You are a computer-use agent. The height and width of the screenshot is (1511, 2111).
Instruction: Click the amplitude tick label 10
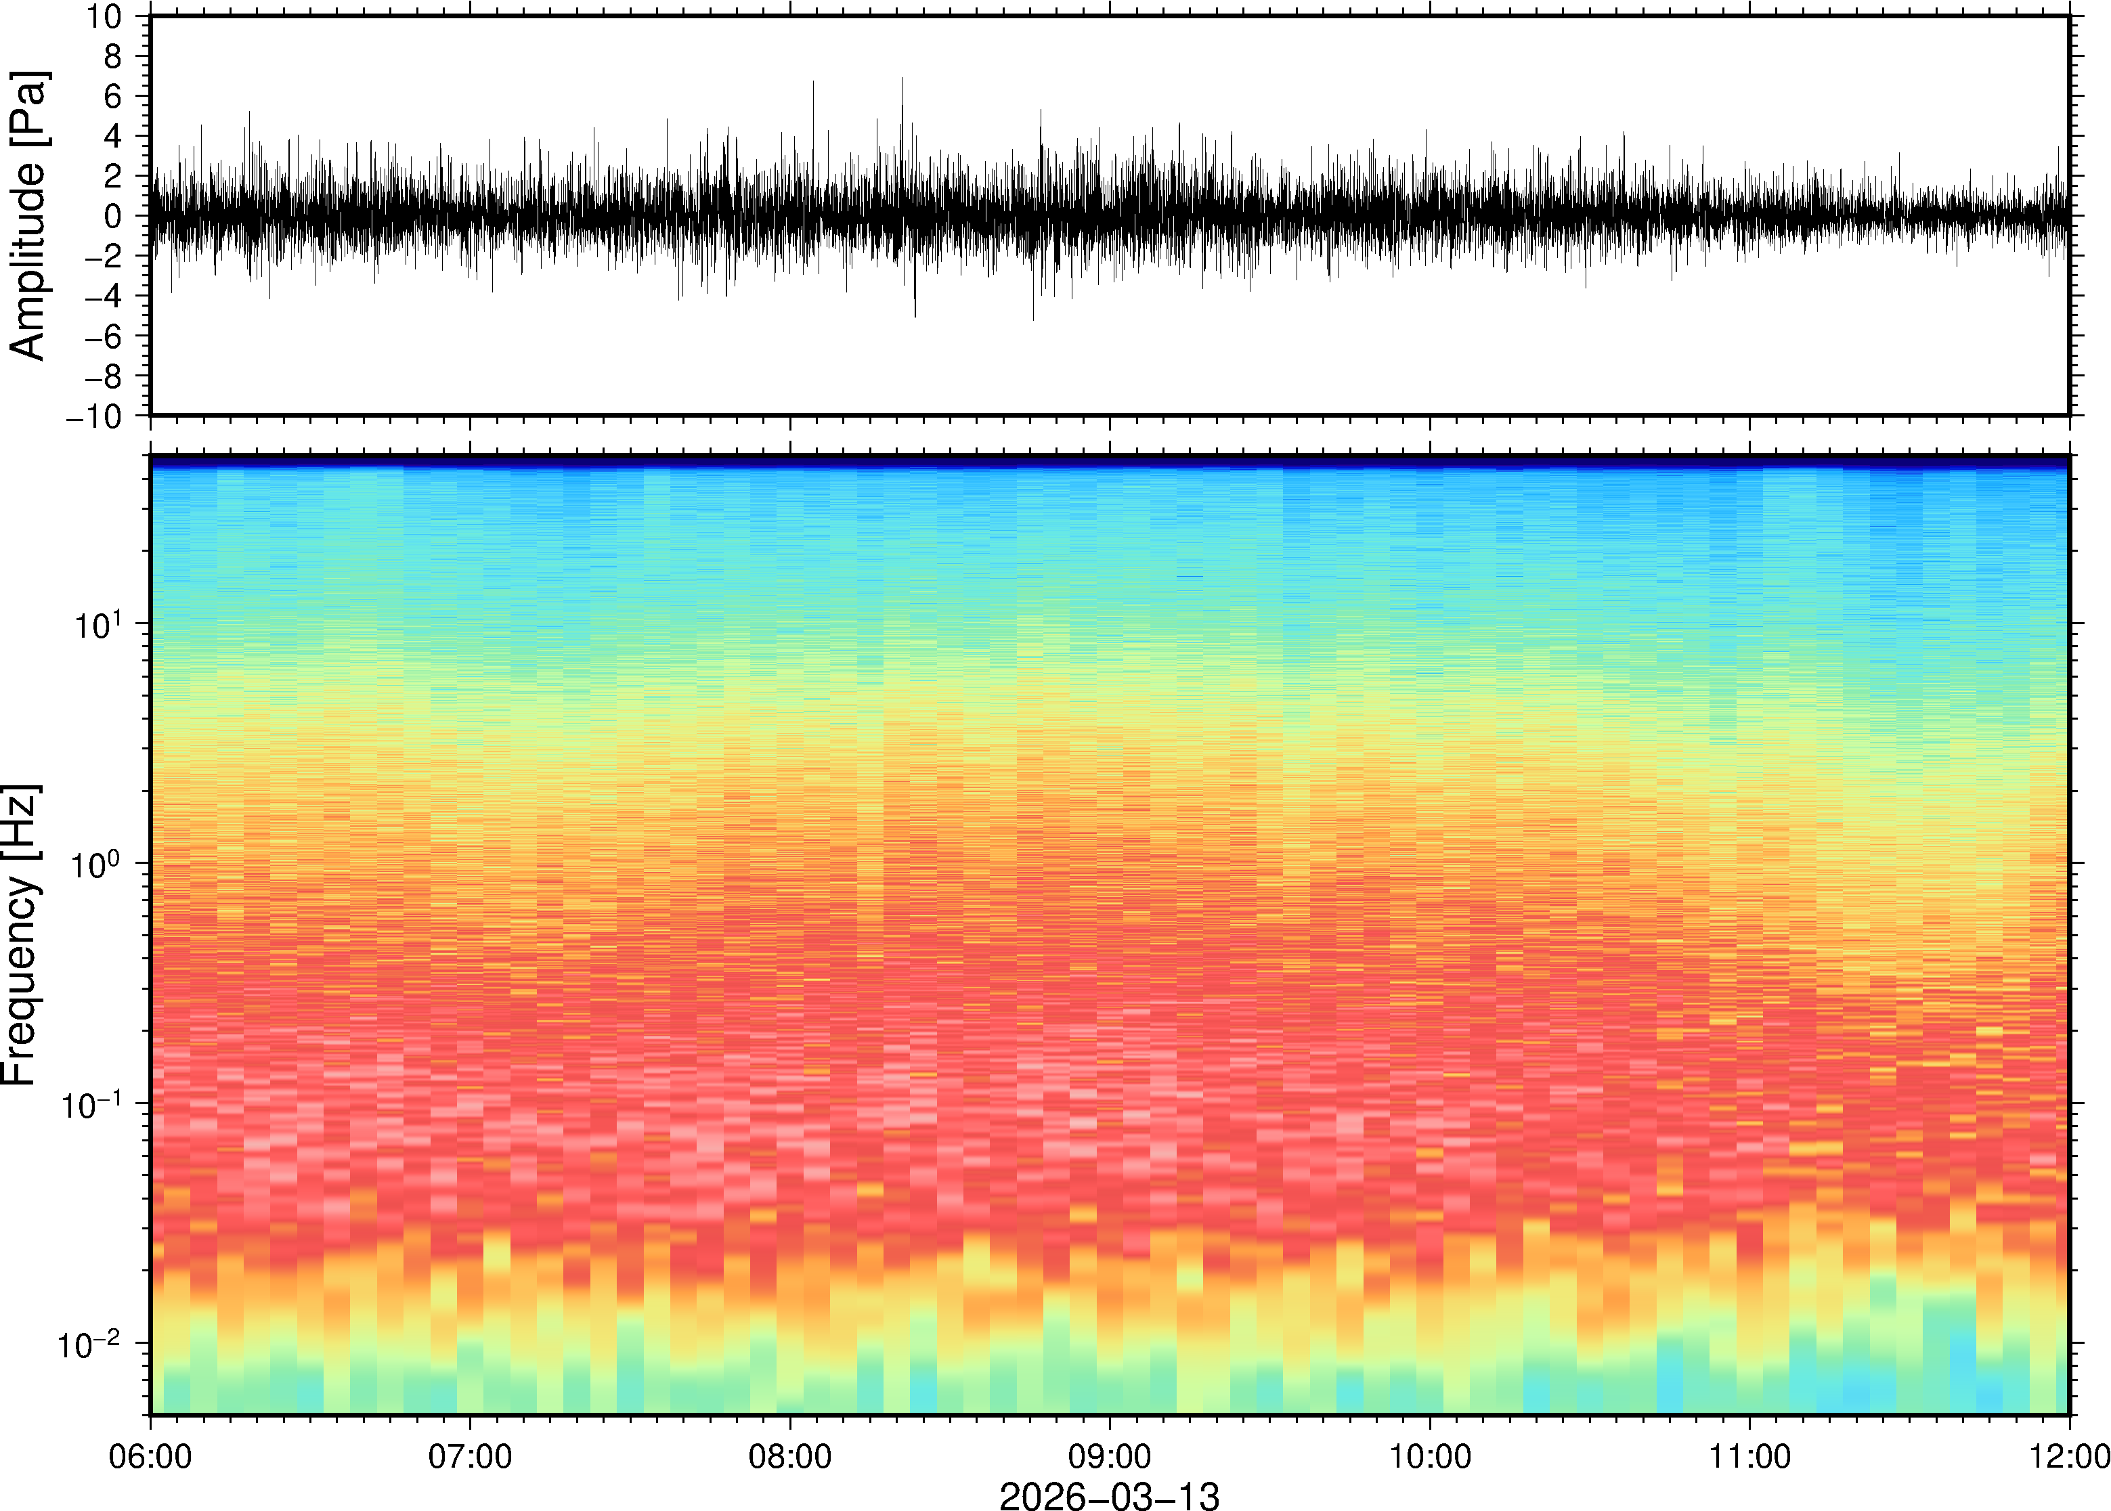(104, 17)
